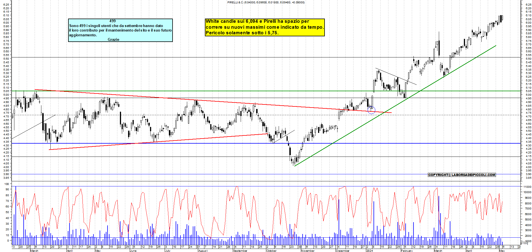Click the 7000 value on the volume scale
Screen dimensions: 532x252
[528, 209]
